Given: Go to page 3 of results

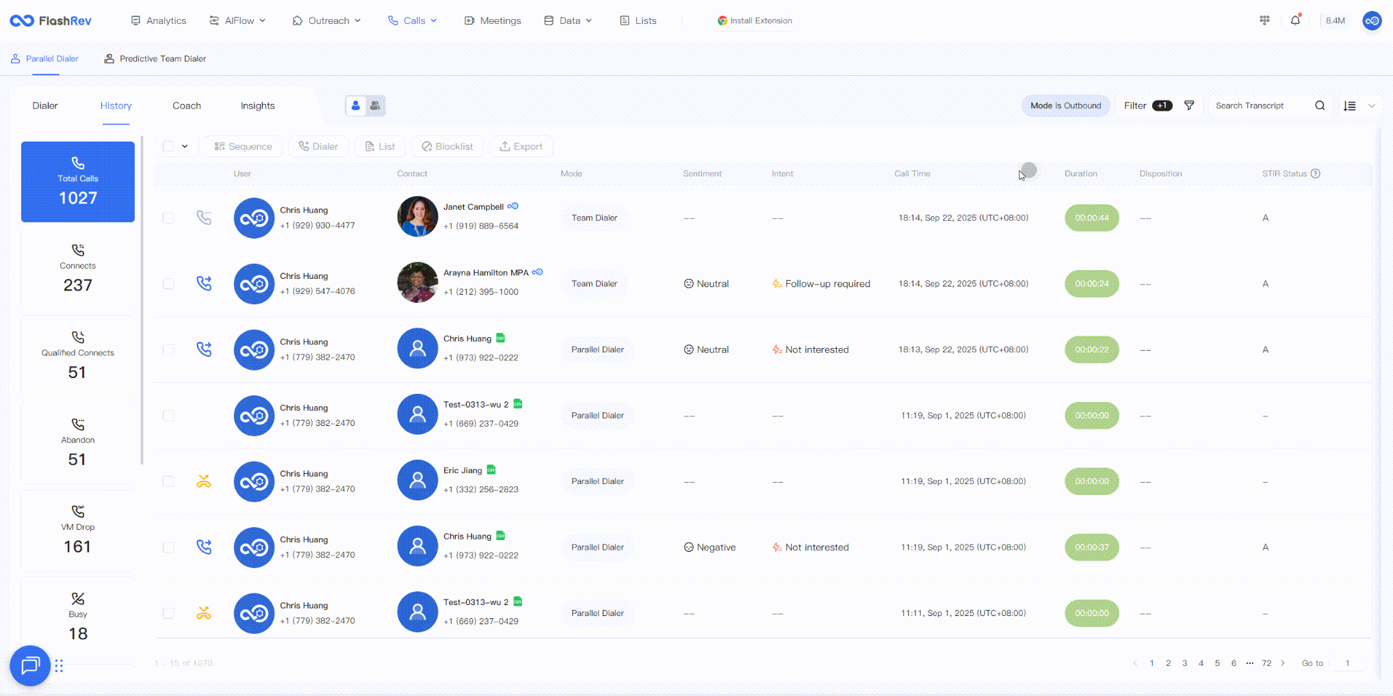Looking at the screenshot, I should tap(1184, 663).
